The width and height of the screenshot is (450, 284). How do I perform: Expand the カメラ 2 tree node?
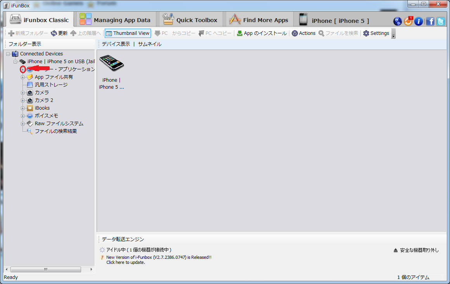(22, 100)
